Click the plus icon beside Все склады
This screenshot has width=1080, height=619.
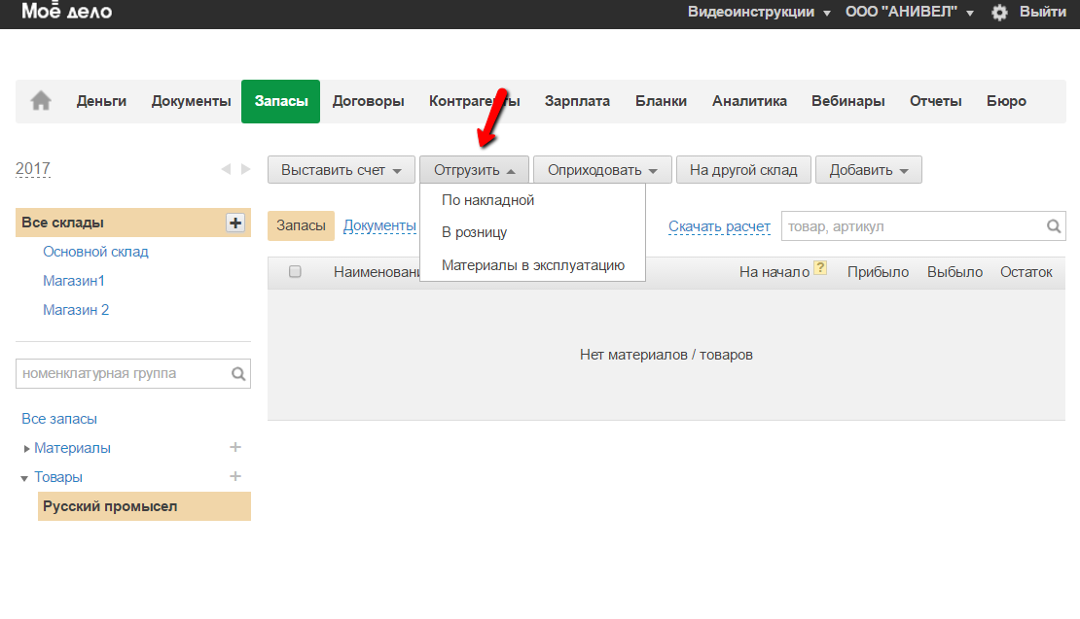click(234, 223)
